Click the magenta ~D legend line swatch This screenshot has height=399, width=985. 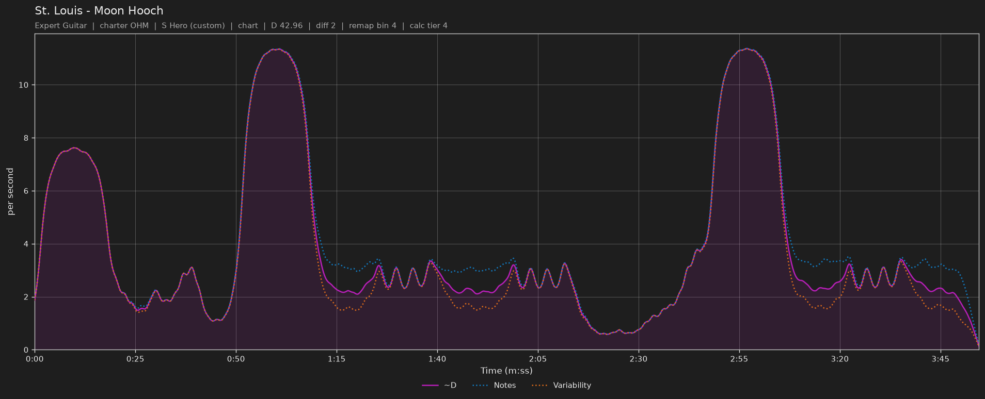tap(430, 386)
